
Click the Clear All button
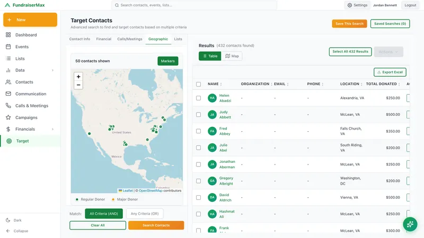[98, 225]
